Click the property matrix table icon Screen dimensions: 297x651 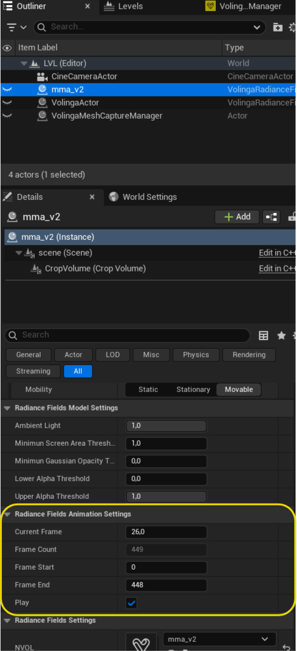(x=264, y=336)
